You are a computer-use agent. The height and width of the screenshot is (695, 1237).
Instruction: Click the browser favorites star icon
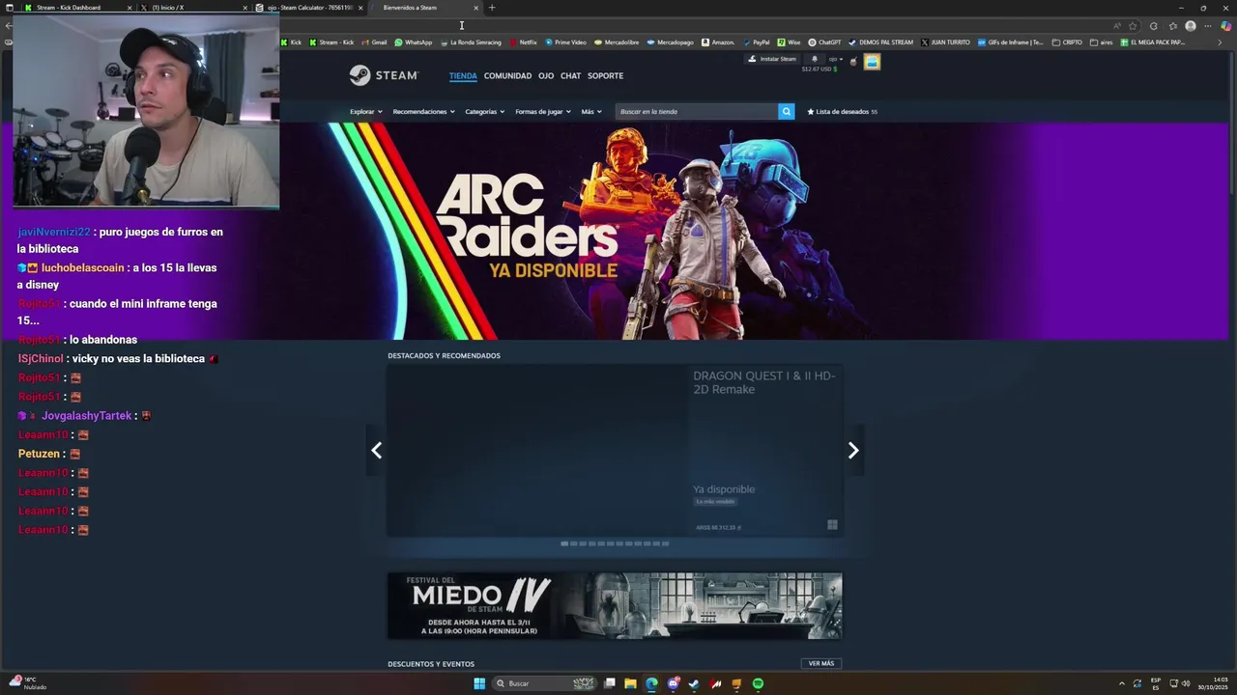tap(1133, 26)
